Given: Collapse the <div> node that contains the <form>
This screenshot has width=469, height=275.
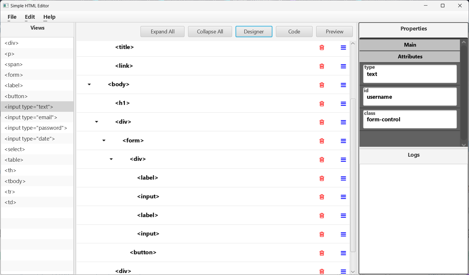Looking at the screenshot, I should (97, 122).
